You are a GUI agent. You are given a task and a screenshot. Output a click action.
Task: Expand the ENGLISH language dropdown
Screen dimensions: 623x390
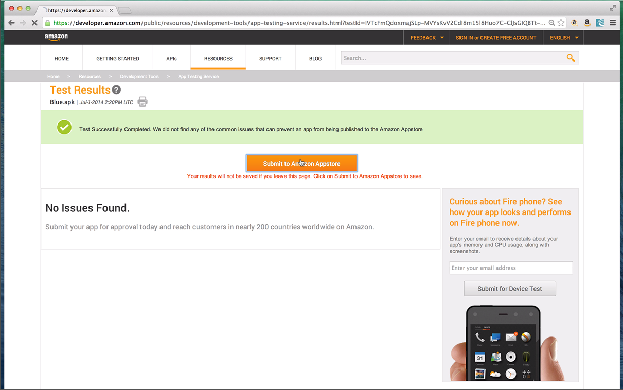tap(564, 38)
